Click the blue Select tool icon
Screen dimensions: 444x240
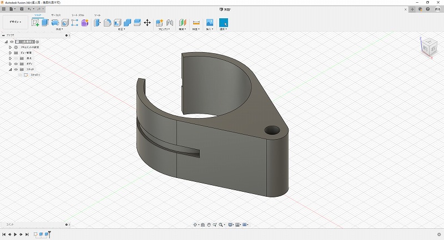point(223,23)
